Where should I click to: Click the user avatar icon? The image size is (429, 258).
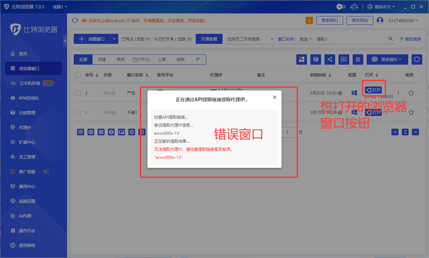pos(380,20)
